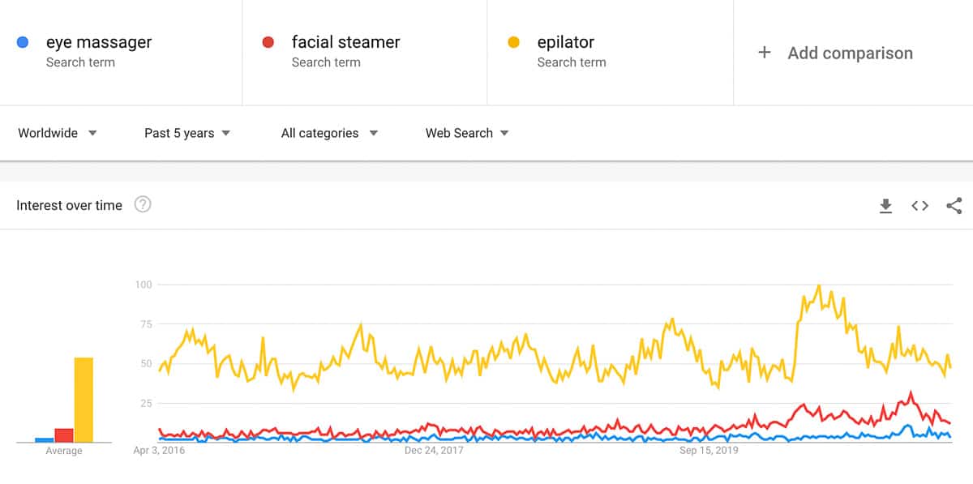973x484 pixels.
Task: Open the help icon beside Interest over time
Action: pyautogui.click(x=143, y=205)
